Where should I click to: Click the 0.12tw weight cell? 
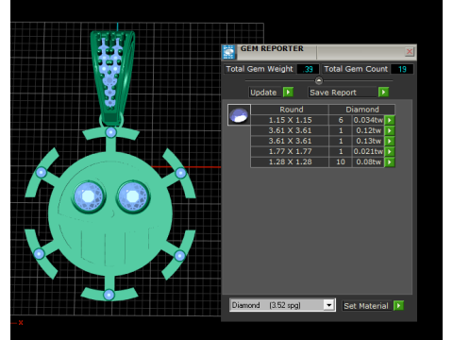pos(368,130)
